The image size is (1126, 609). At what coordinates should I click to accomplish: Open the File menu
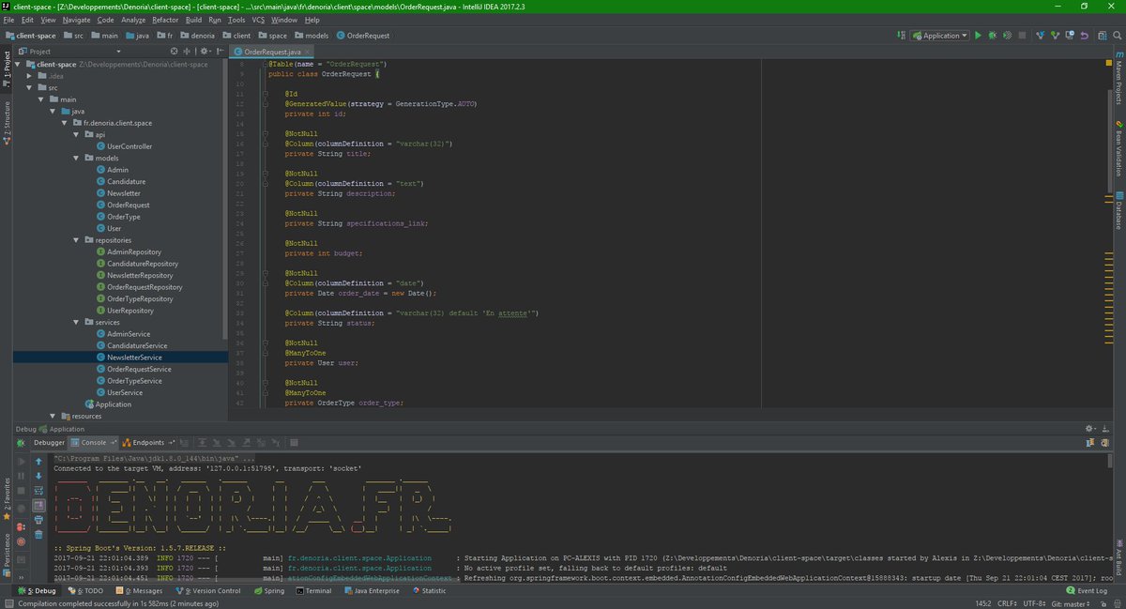[9, 20]
